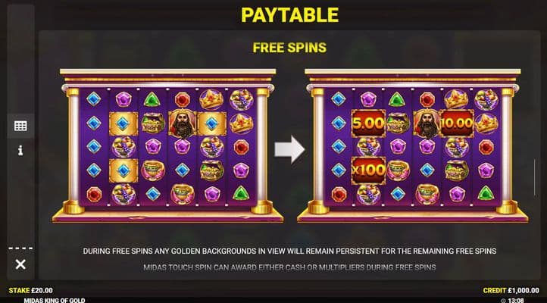The image size is (547, 303).
Task: Click the 5.00 cash prize tile
Action: (368, 123)
